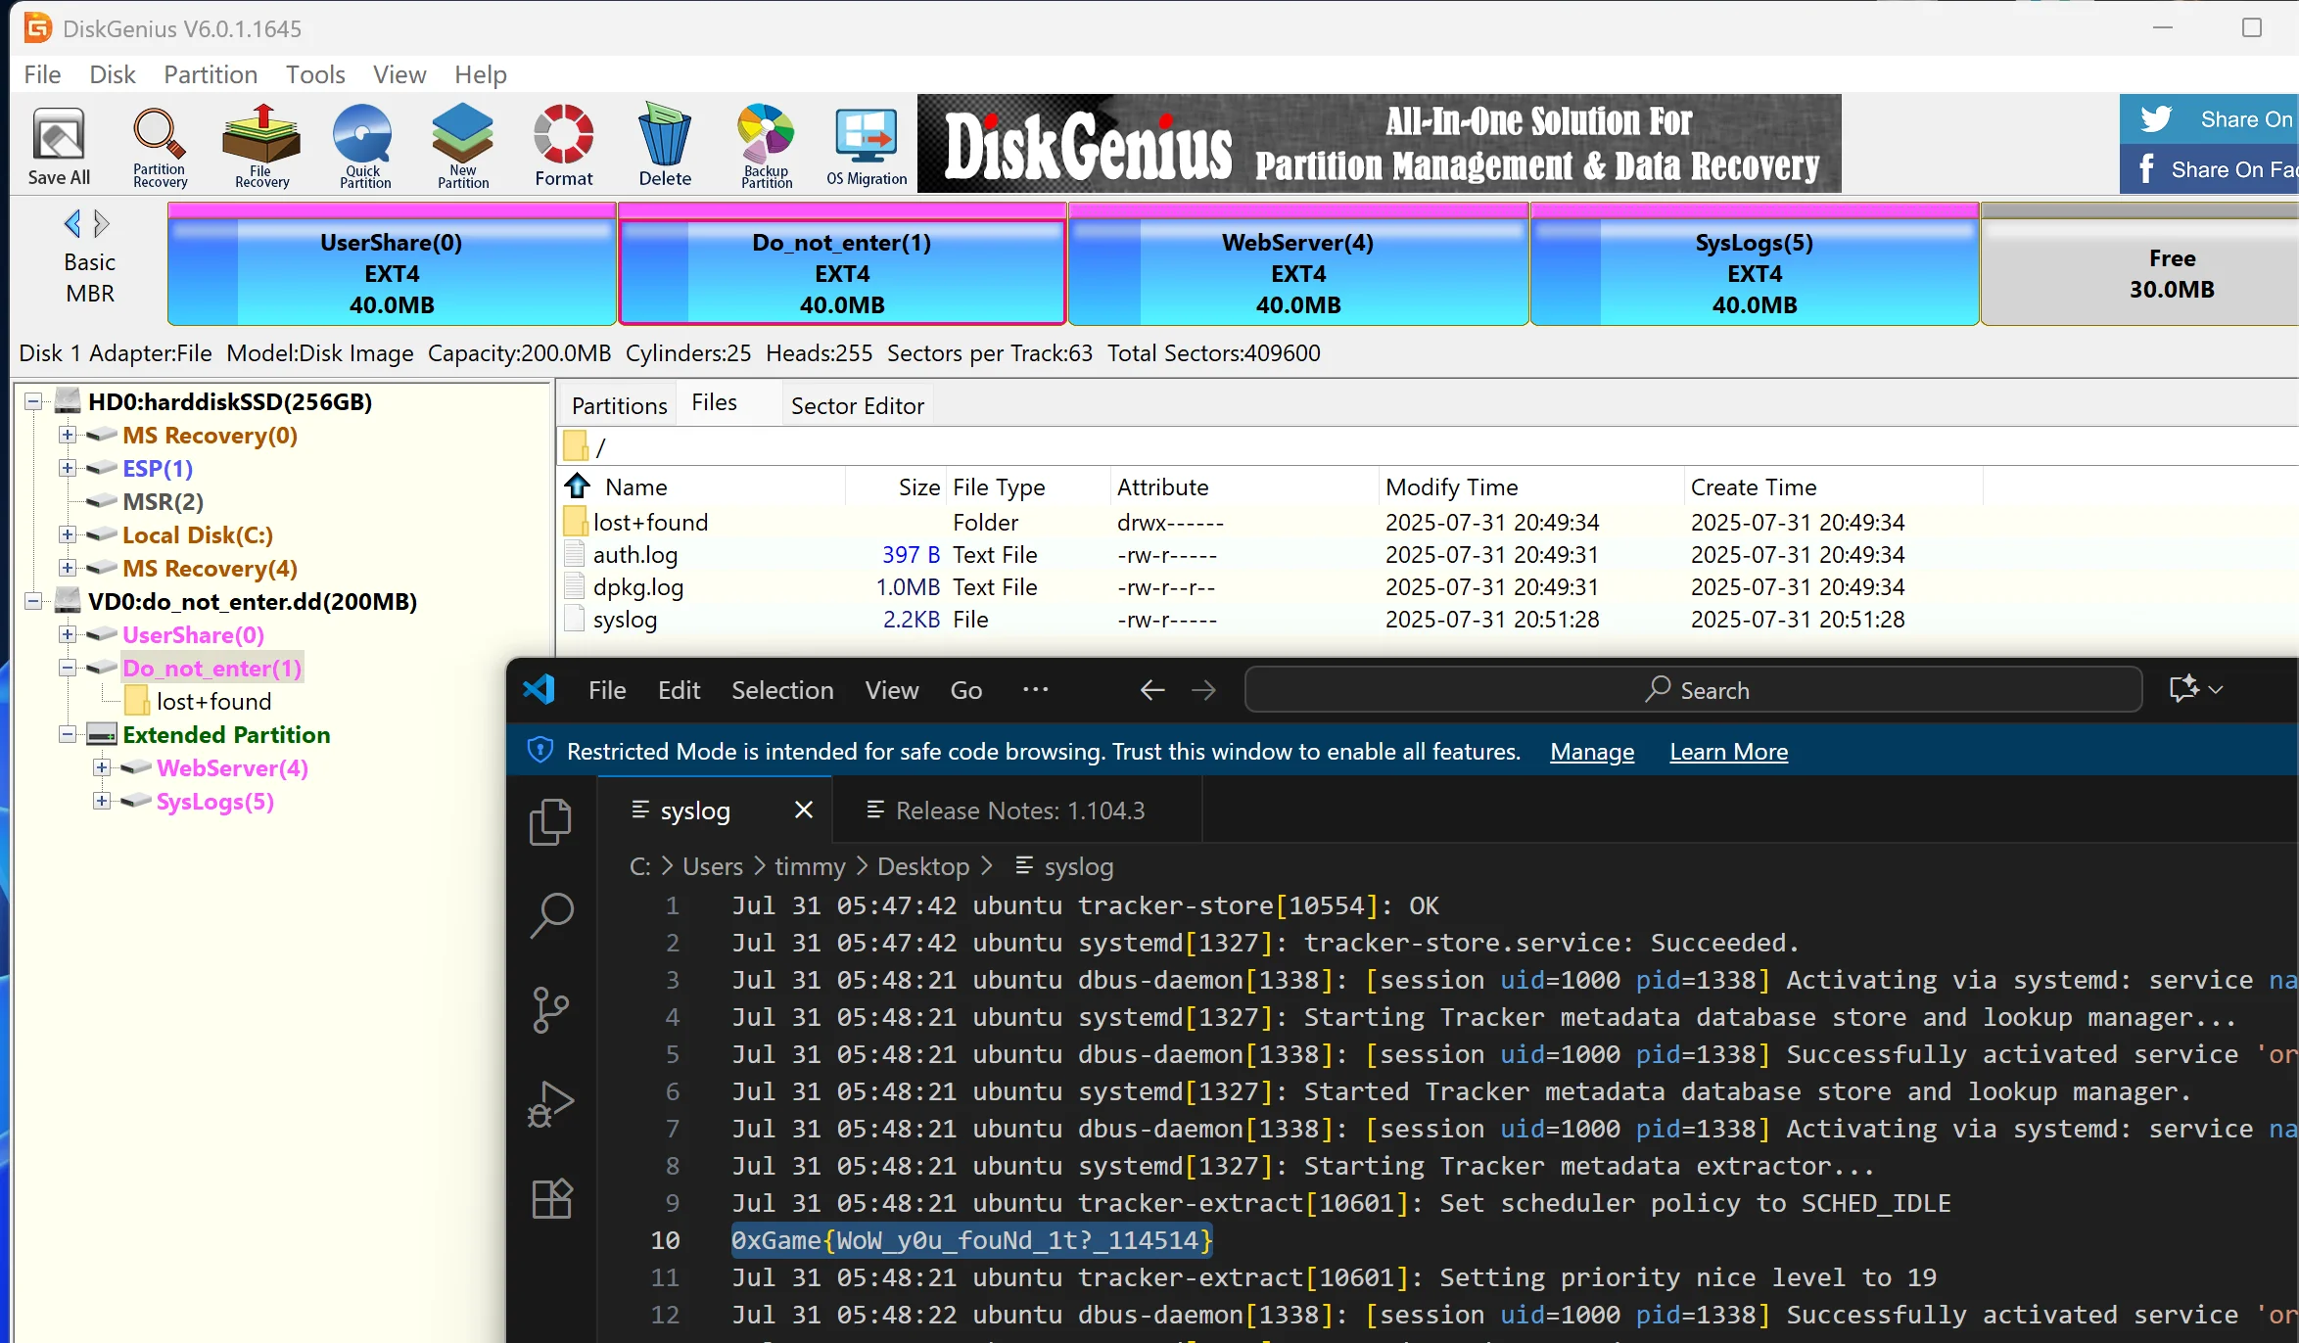Open the VS Code Run and Debug view

(551, 1104)
